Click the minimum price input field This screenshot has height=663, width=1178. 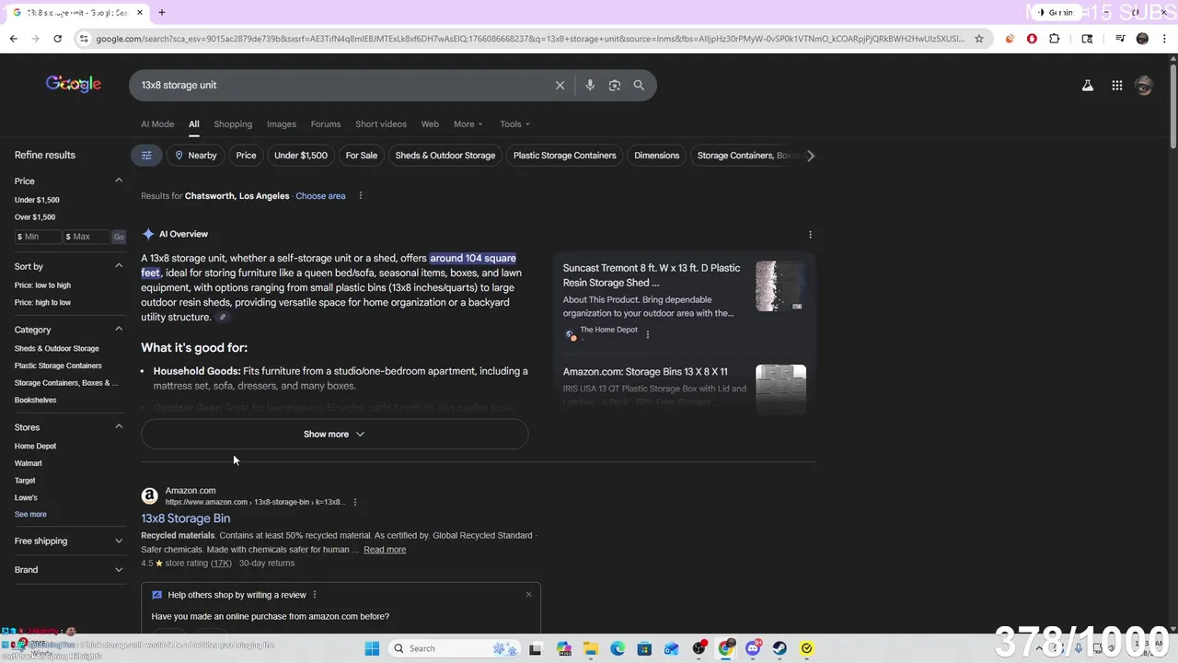point(37,237)
